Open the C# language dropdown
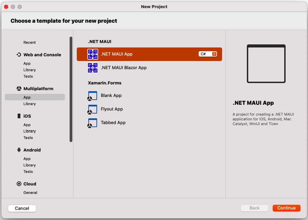 [x=207, y=54]
